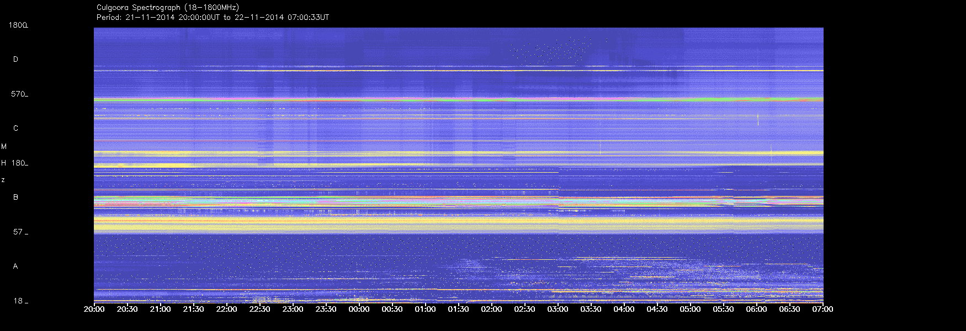
Task: Click the 20:00 time axis label
Action: [94, 309]
